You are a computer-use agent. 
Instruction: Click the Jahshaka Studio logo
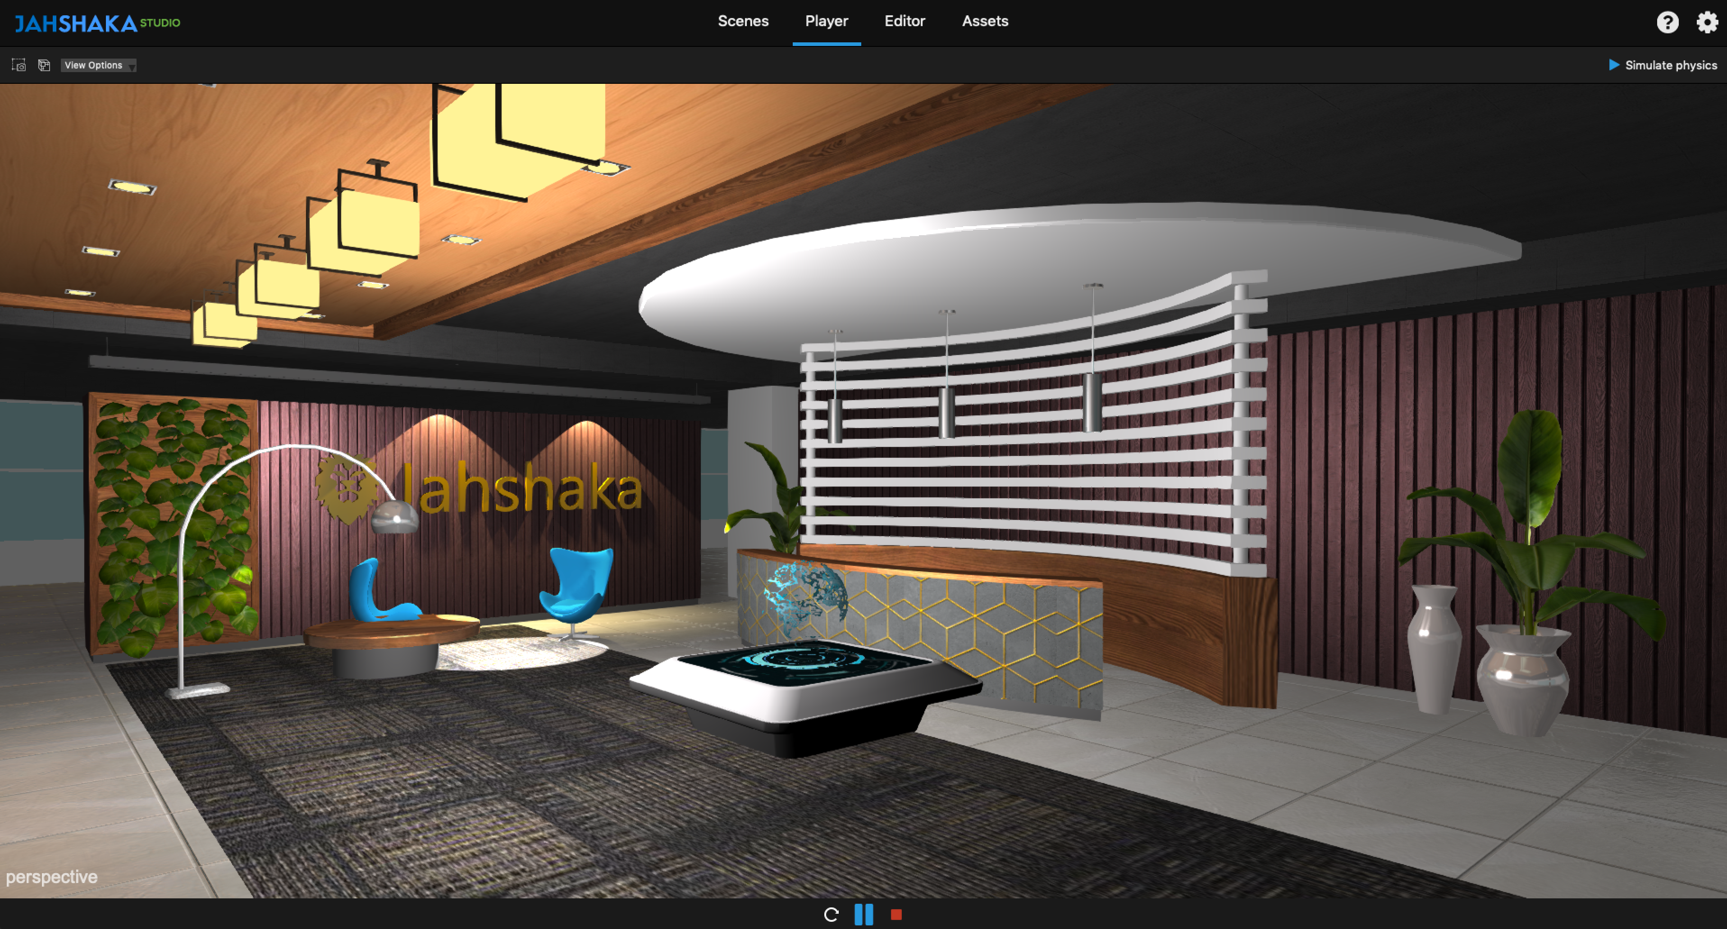click(x=97, y=23)
